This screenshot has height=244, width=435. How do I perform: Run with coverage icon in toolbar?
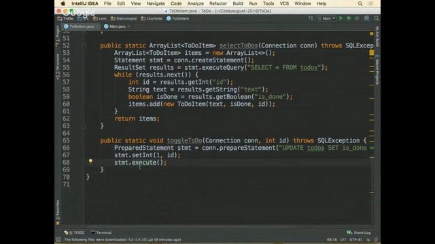tap(357, 18)
